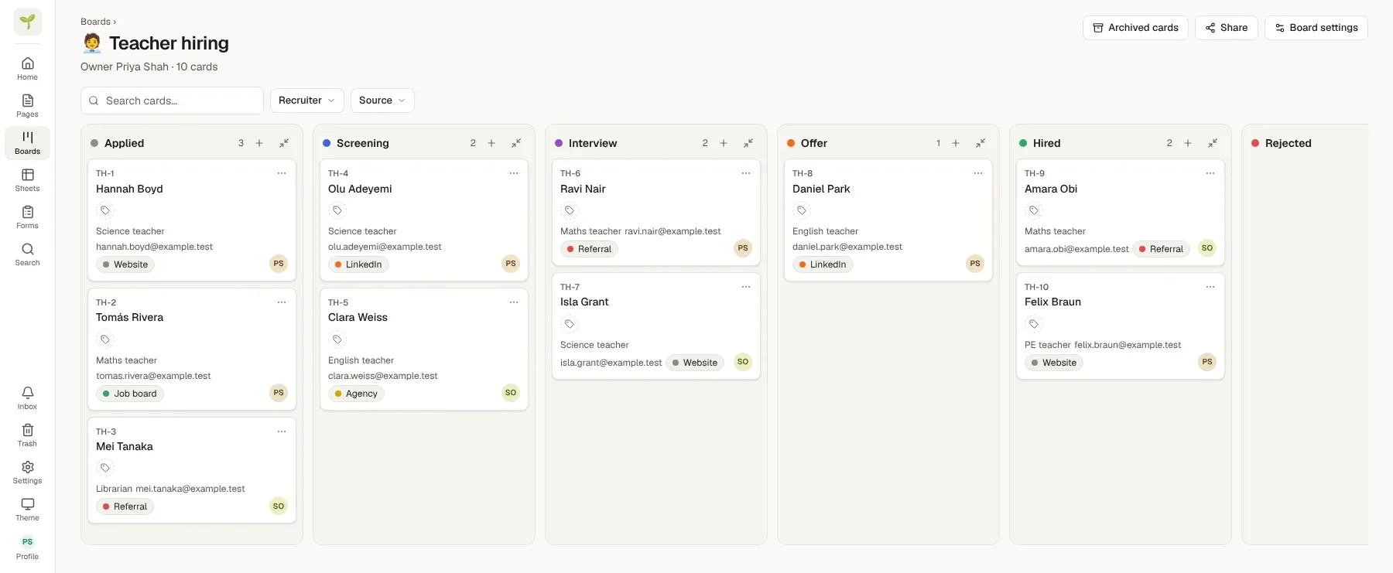Select the Boards item in the sidebar

27,143
